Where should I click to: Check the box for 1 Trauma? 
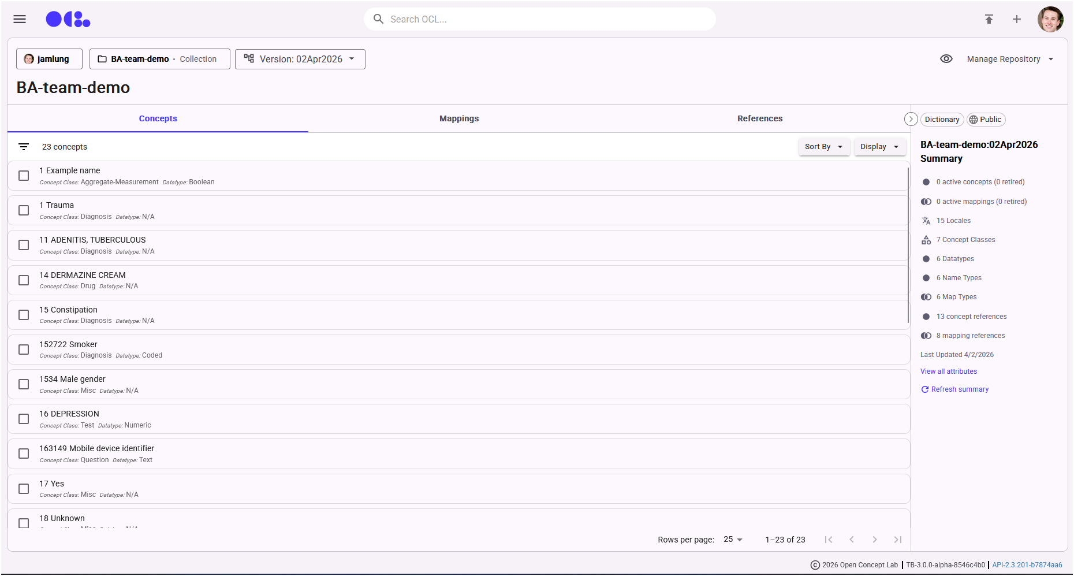[24, 210]
